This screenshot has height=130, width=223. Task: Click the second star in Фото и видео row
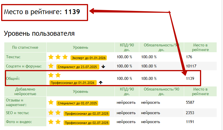click(x=58, y=122)
